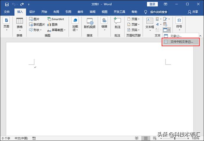The width and height of the screenshot is (204, 141).
Task: Click the 共享 share button
Action: 193,12
